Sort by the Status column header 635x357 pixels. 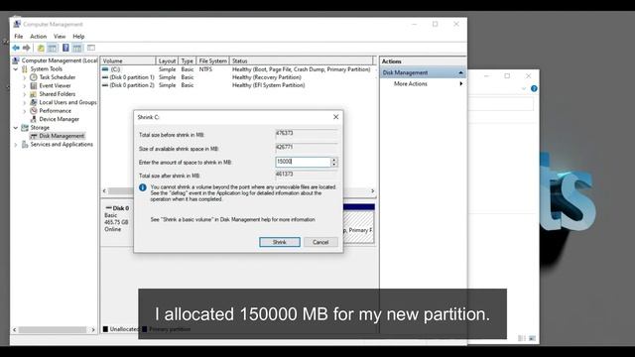click(x=301, y=60)
